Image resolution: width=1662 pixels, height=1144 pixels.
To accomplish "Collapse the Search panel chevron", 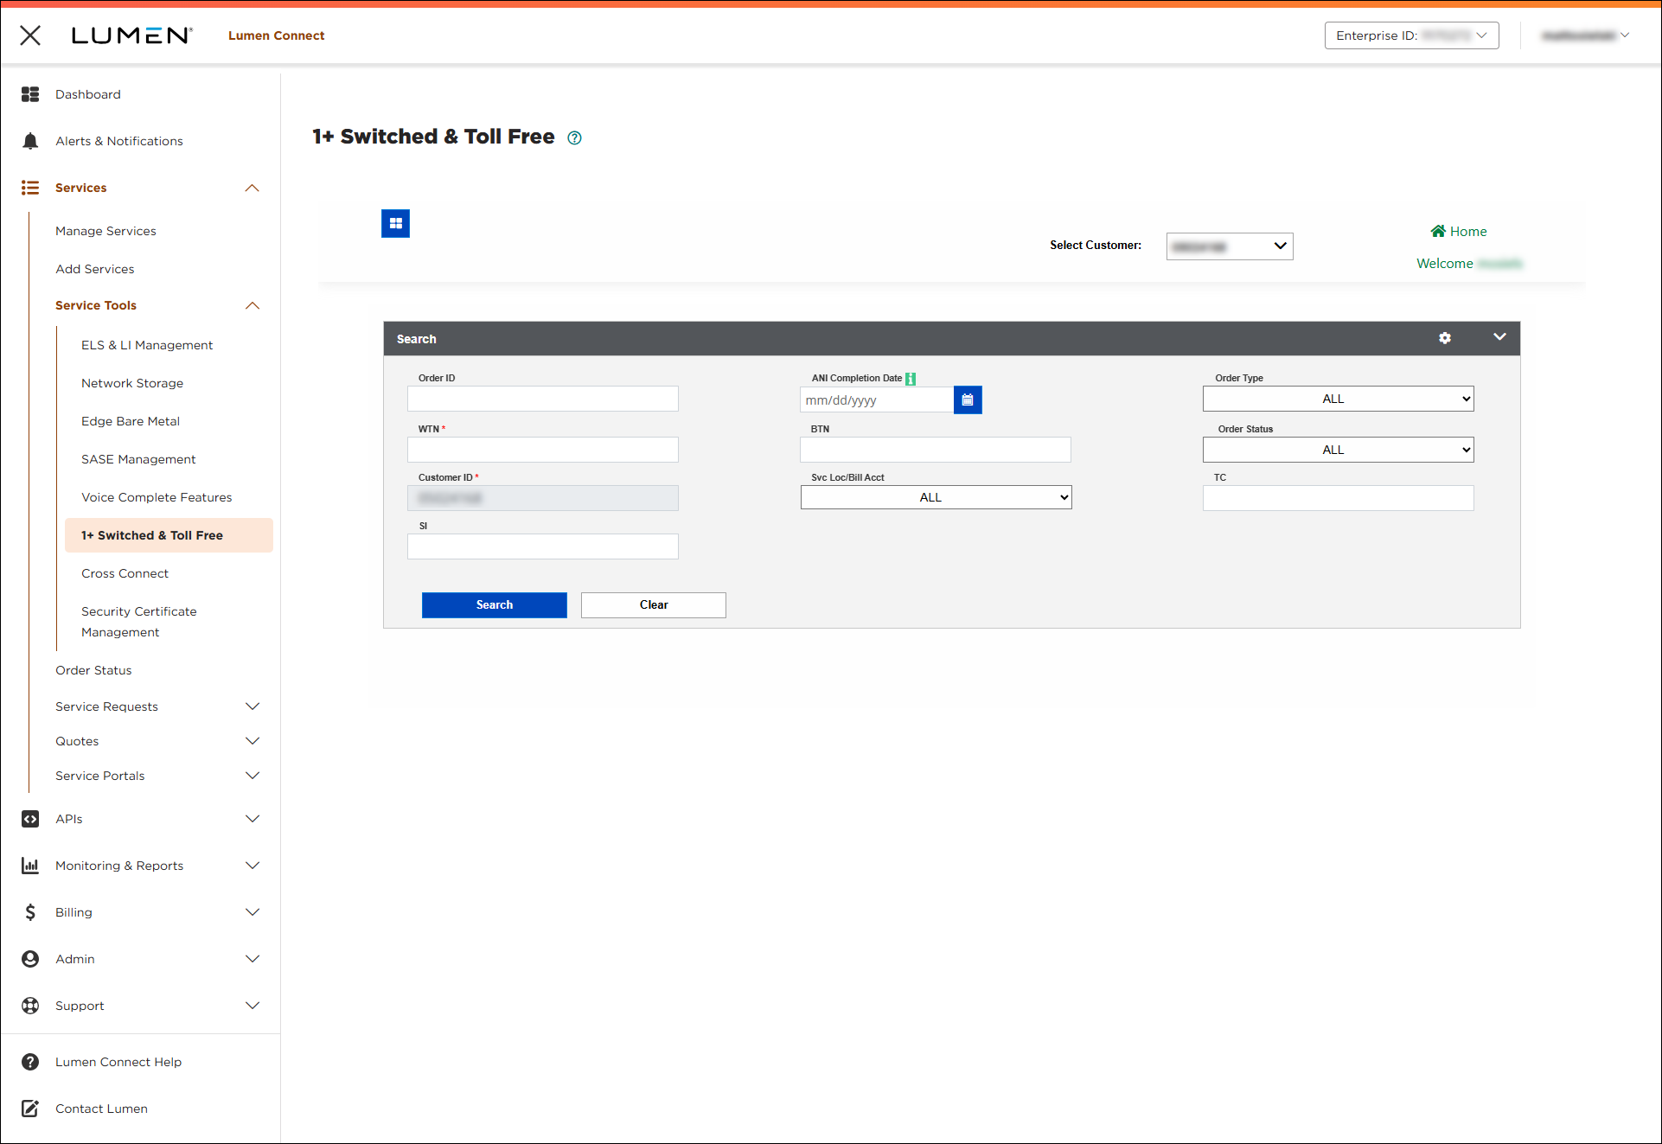I will [1499, 337].
